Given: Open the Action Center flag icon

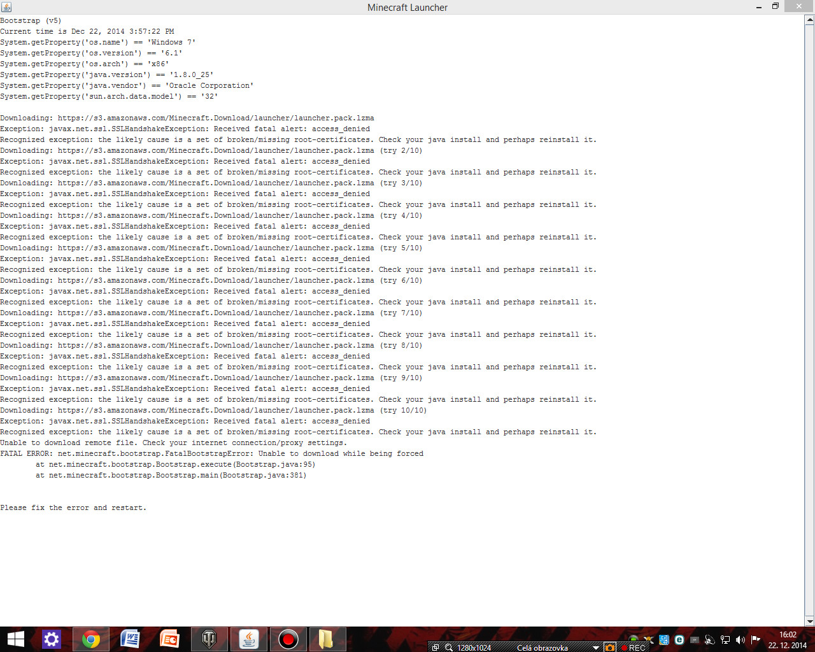Looking at the screenshot, I should tap(756, 640).
